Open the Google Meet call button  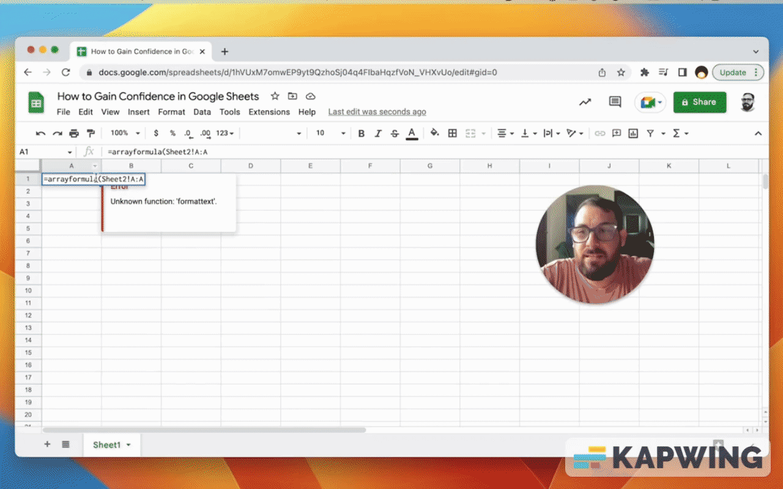click(650, 102)
